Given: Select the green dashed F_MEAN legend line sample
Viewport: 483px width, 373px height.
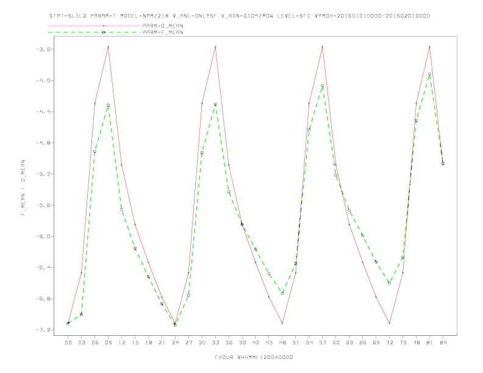Looking at the screenshot, I should click(x=95, y=32).
